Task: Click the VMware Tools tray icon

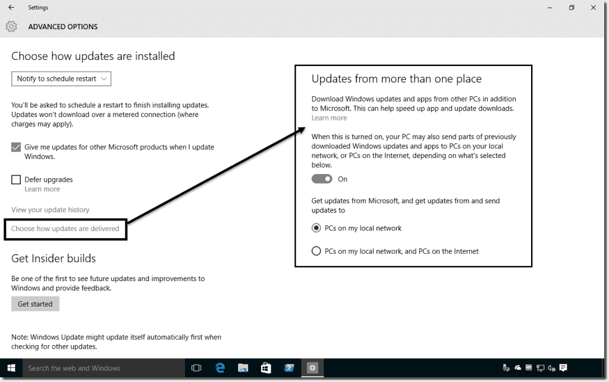Action: [529, 368]
